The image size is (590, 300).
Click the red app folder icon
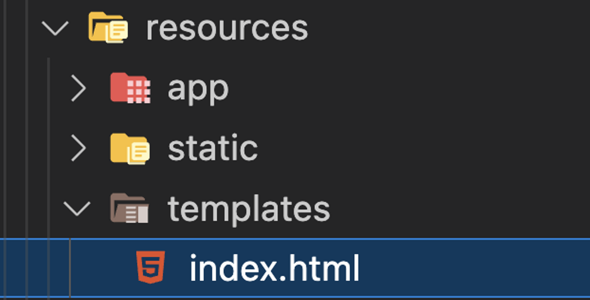click(x=130, y=88)
